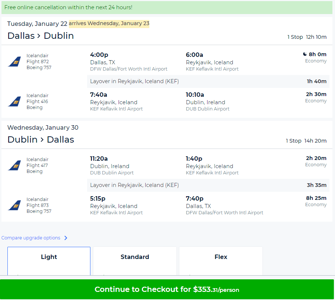The height and width of the screenshot is (300, 335).
Task: Click the 8h 25m flight duration
Action: pos(316,198)
